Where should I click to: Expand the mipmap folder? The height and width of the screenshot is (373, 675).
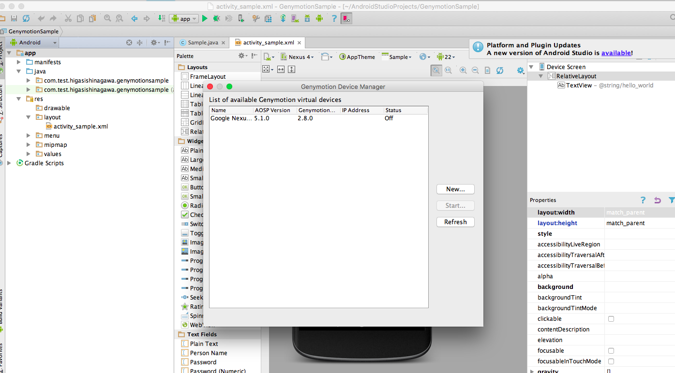29,145
